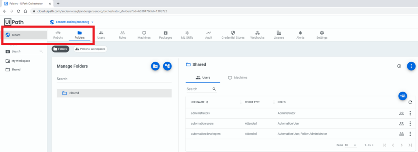The height and width of the screenshot is (152, 418).
Task: Click the ROBOT TYPE column header
Action: 252,102
